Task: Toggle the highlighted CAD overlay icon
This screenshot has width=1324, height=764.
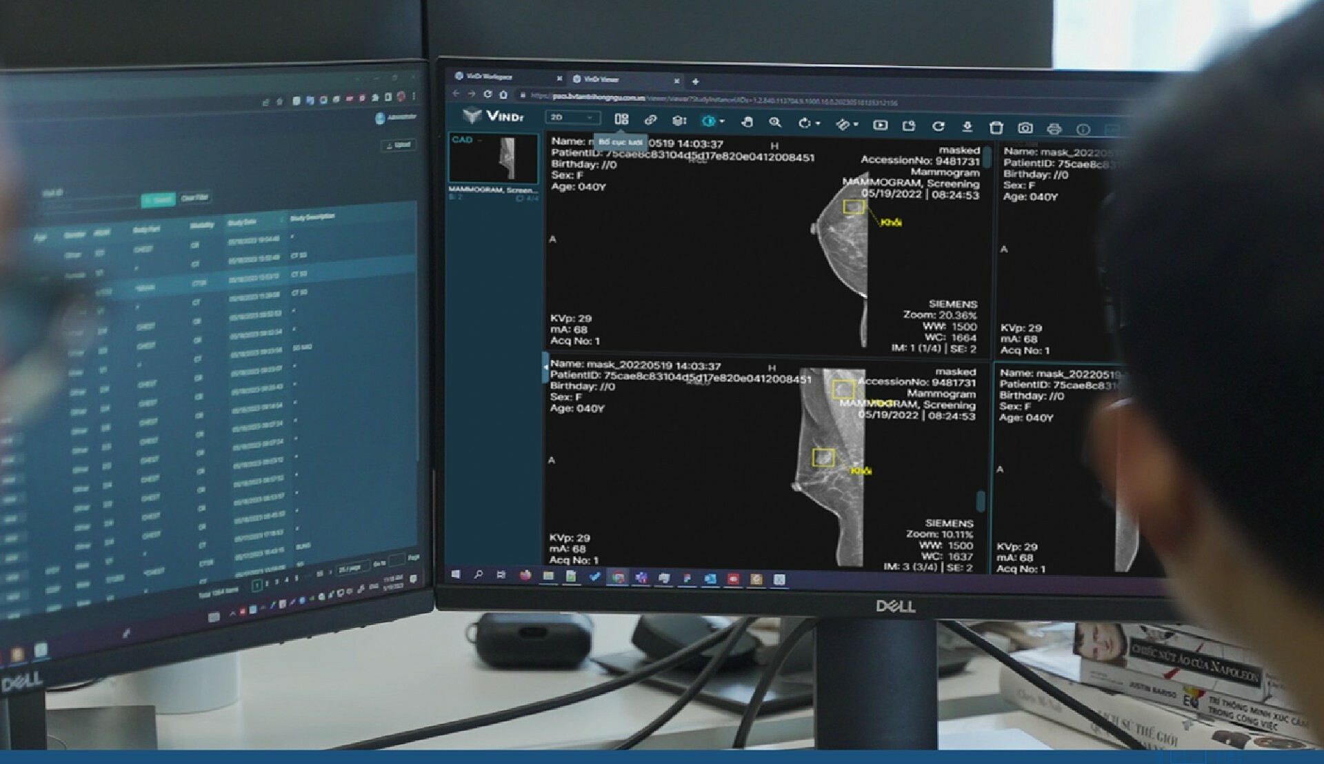Action: pyautogui.click(x=708, y=121)
